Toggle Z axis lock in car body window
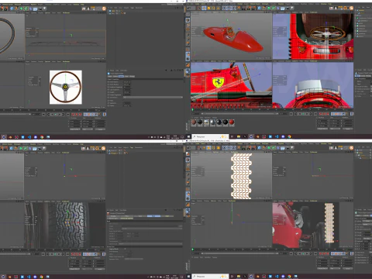 click(x=234, y=8)
